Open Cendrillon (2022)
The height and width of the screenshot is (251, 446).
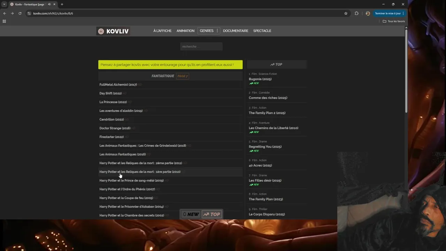pos(111,120)
